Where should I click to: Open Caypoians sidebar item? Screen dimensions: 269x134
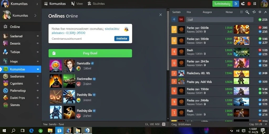20,83
